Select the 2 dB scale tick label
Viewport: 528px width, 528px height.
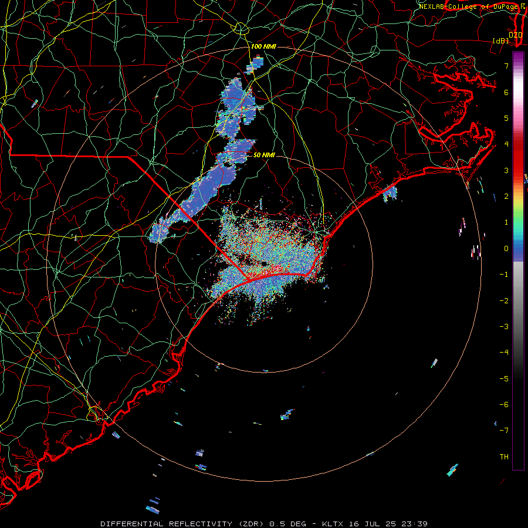[x=506, y=197]
